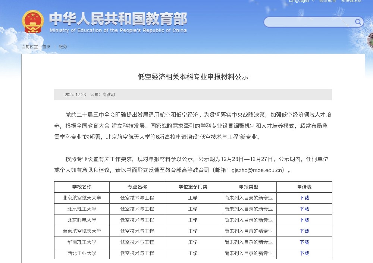Image resolution: width=373 pixels, height=263 pixels.
Task: Click the 申报类型 column header
Action: [x=248, y=187]
